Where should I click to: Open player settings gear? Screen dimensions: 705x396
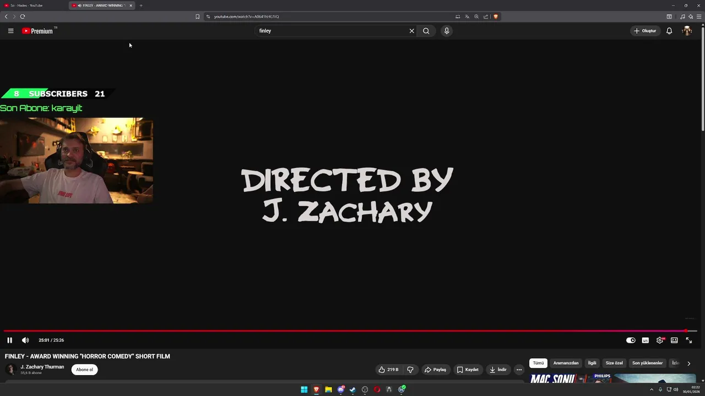(x=660, y=340)
